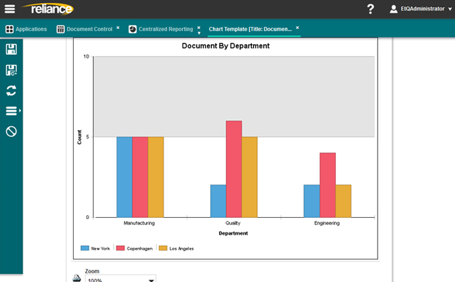Click the Quality Copenhagen bar
This screenshot has width=455, height=282.
click(234, 169)
